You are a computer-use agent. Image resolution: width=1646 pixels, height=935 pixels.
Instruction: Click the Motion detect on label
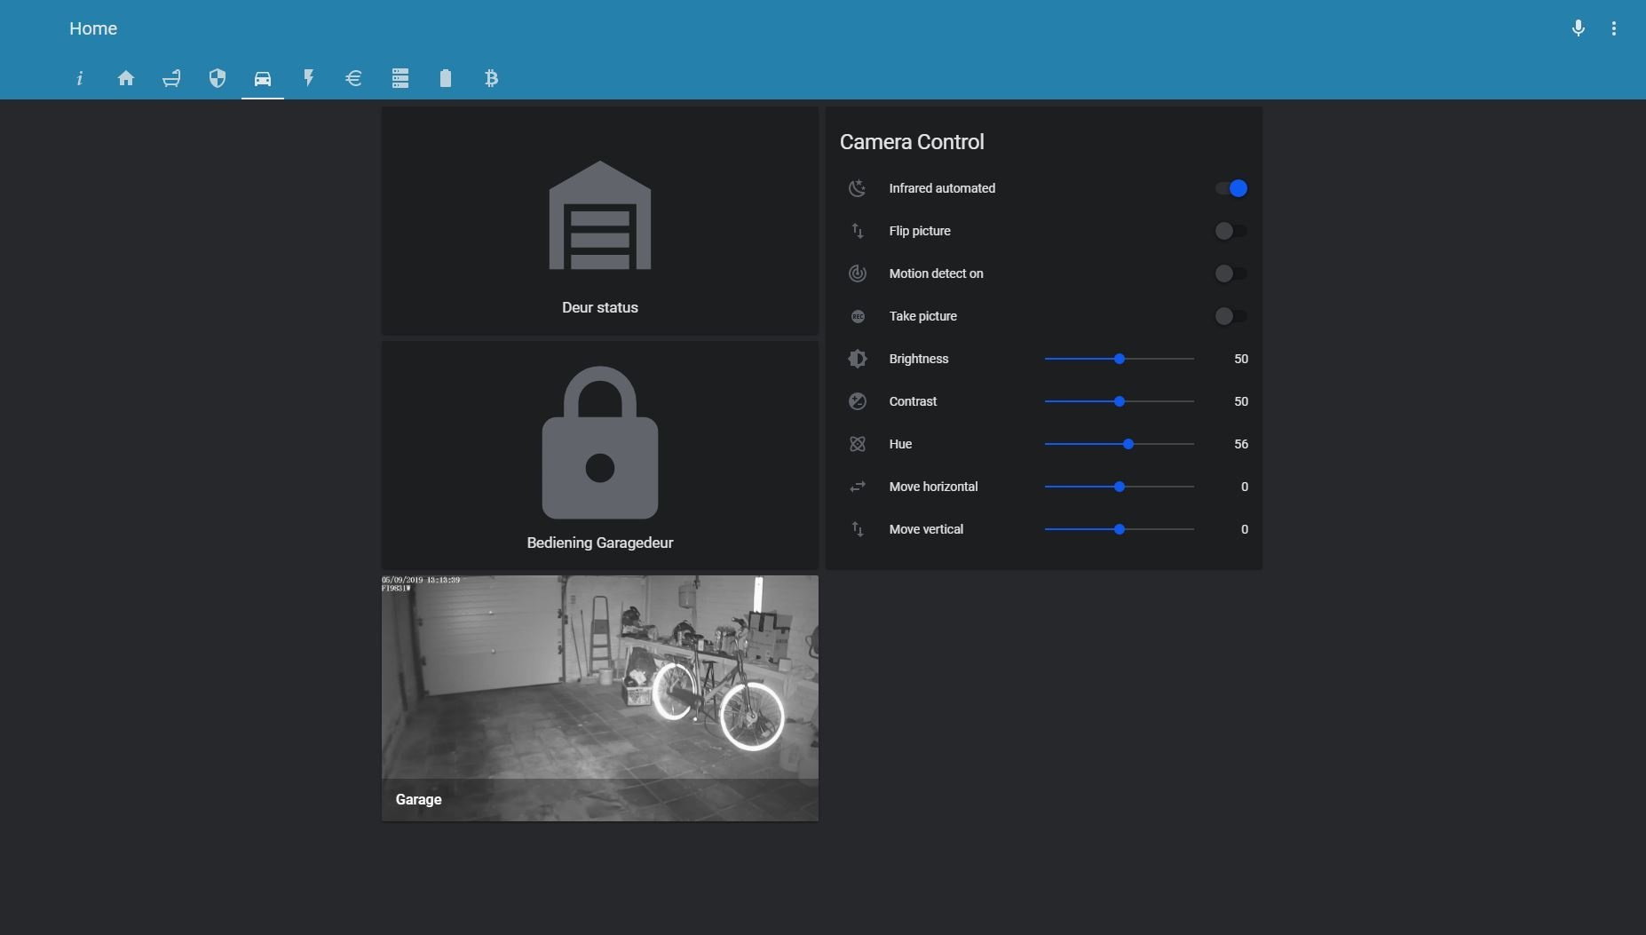point(937,273)
